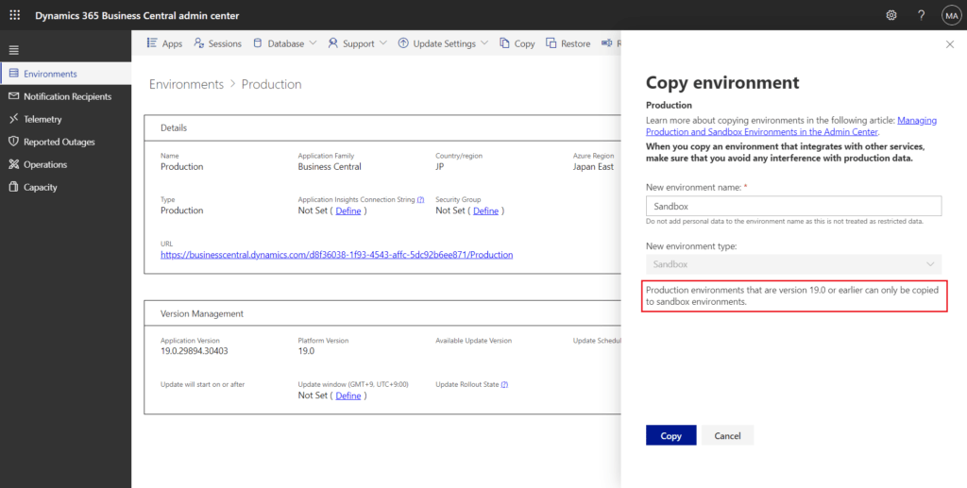967x488 pixels.
Task: Click the Production breadcrumb text
Action: pyautogui.click(x=271, y=84)
